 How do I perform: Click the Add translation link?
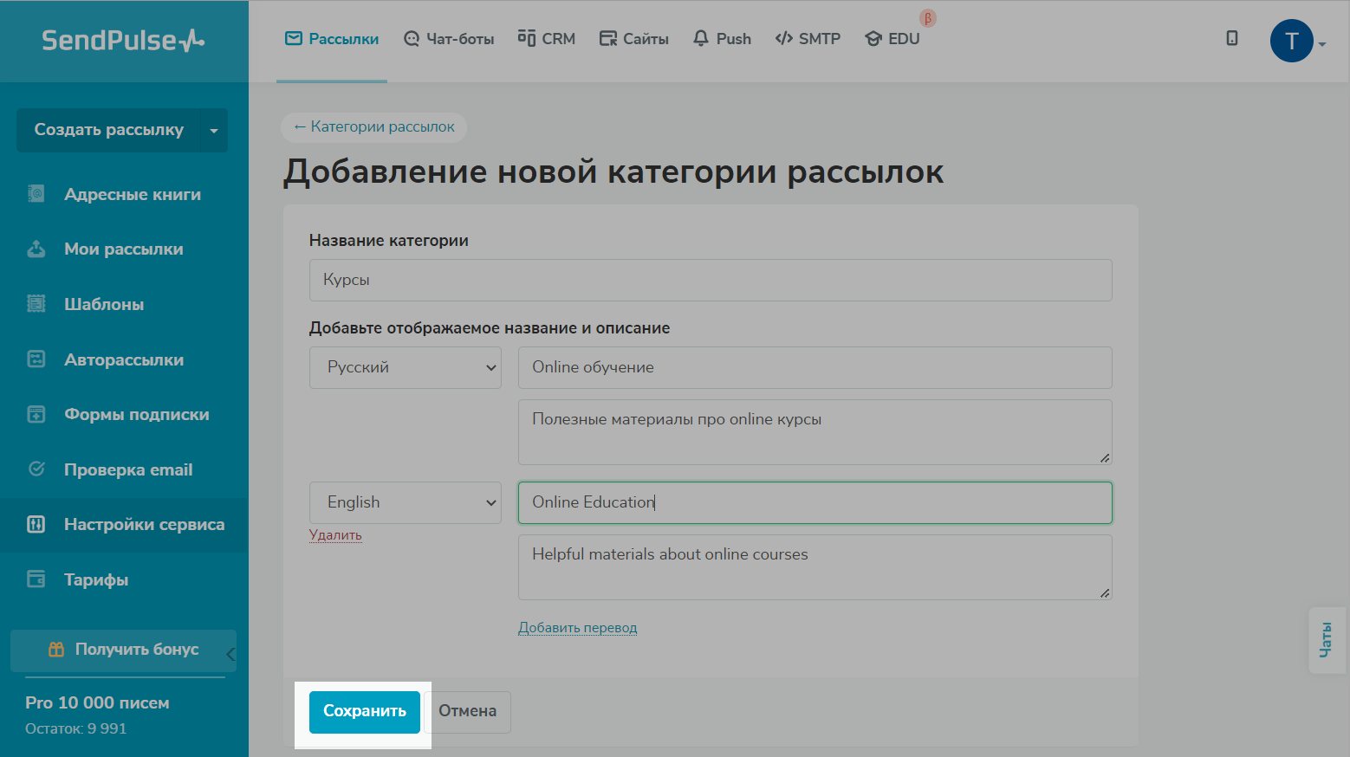click(x=577, y=628)
